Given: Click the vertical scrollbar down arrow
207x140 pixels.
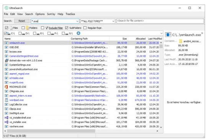Looking at the screenshot, I should point(161,127).
